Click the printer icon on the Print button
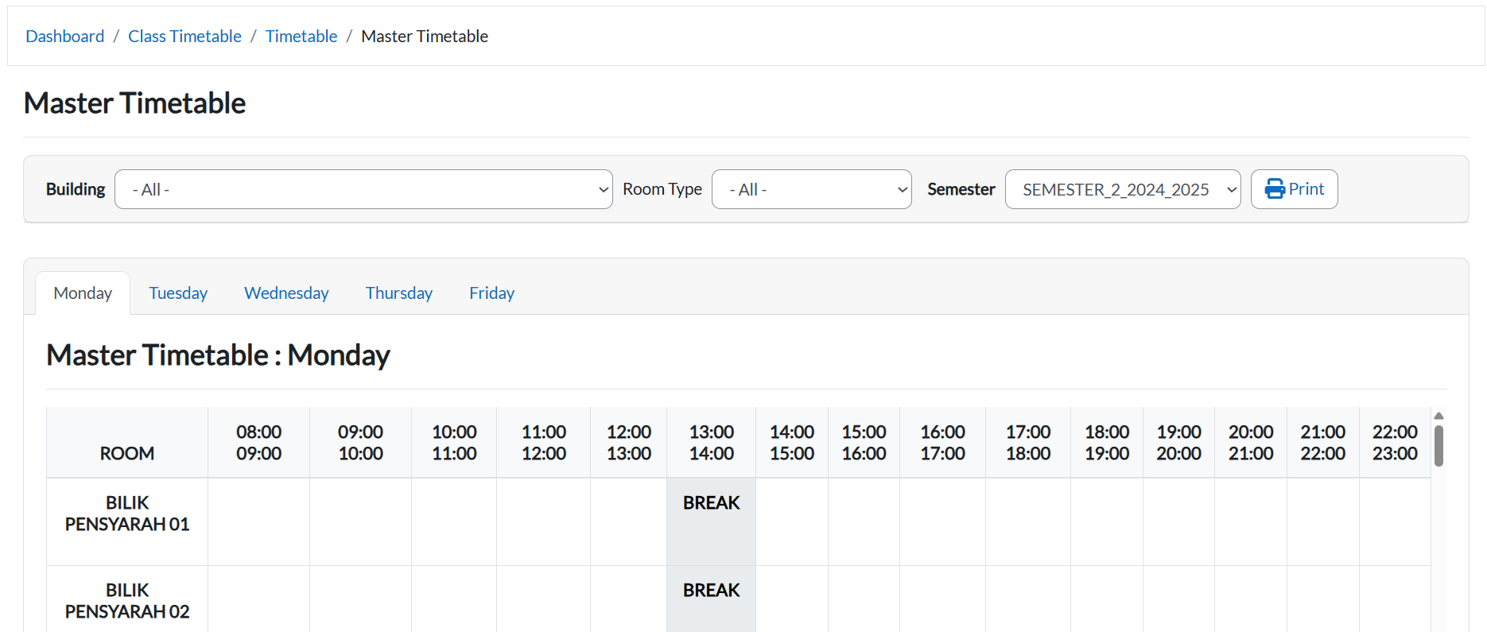 [x=1274, y=189]
